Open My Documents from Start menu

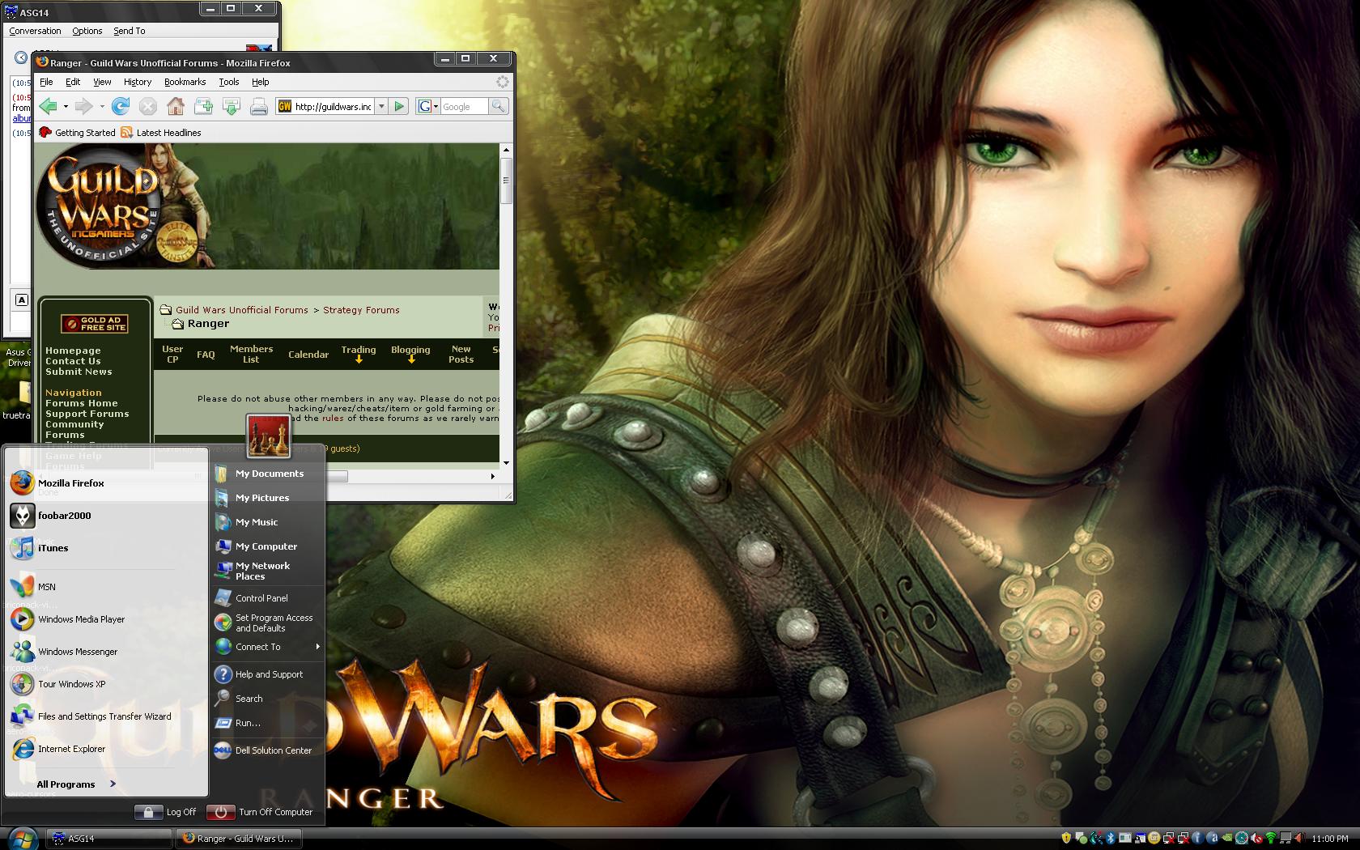pos(269,474)
